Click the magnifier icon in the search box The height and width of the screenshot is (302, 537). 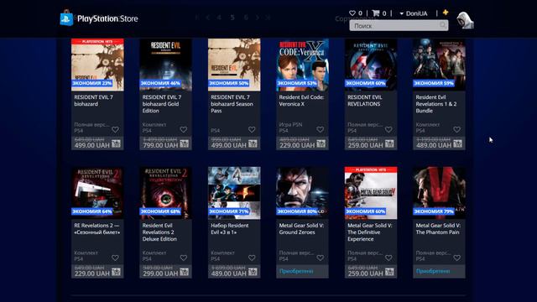[x=443, y=25]
